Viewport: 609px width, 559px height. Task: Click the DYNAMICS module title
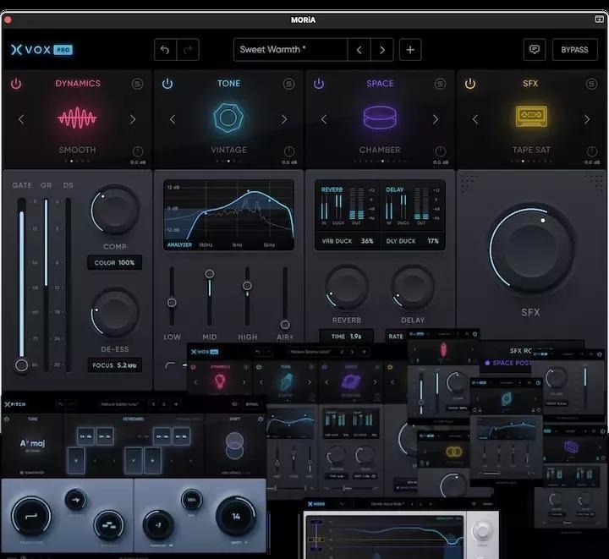click(x=78, y=84)
